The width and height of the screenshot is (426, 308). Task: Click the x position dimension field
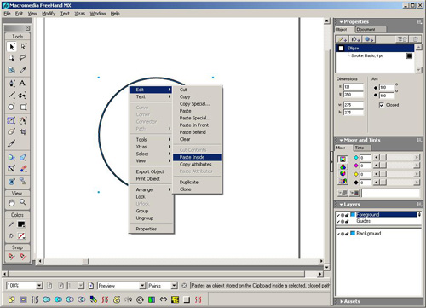tap(354, 87)
